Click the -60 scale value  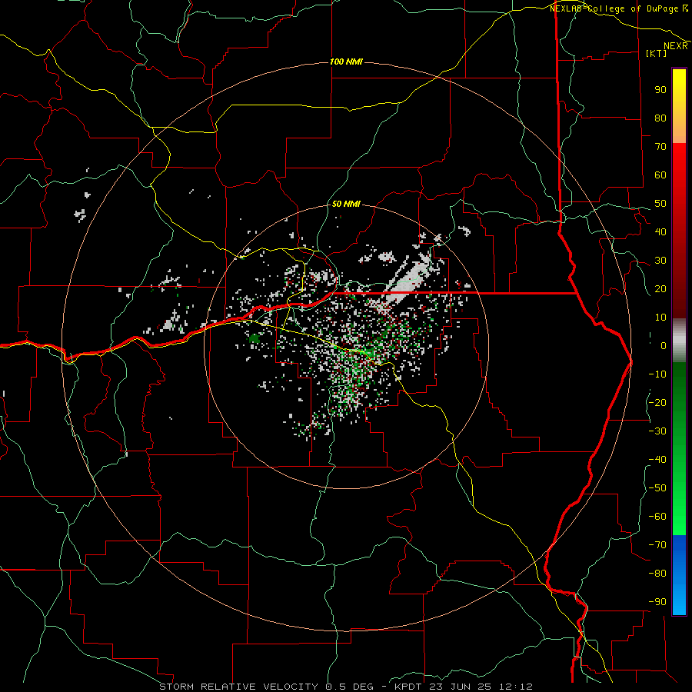(x=657, y=517)
